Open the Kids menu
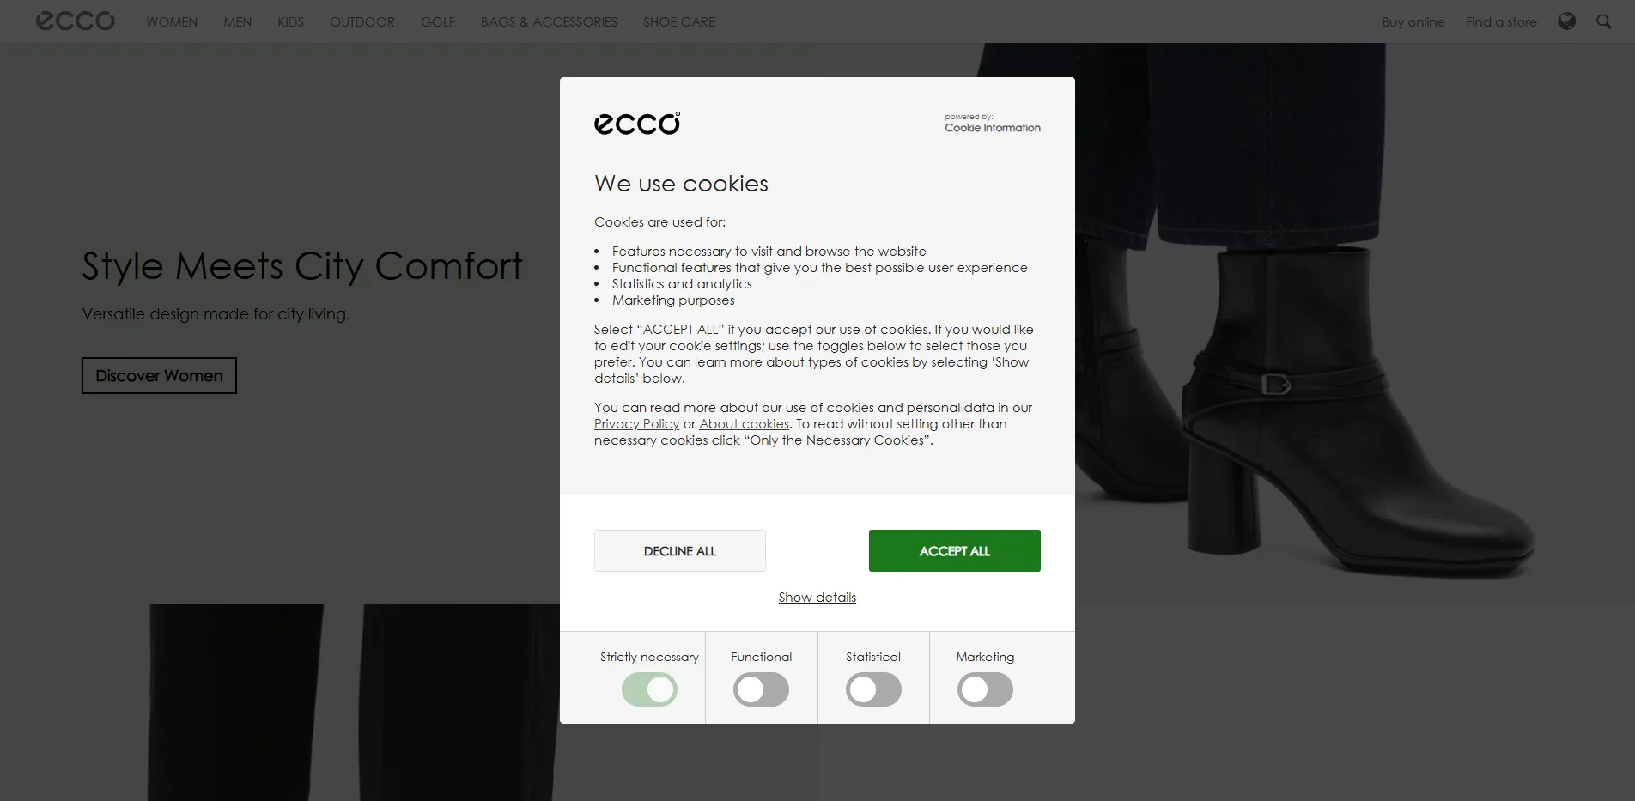This screenshot has height=801, width=1635. coord(290,22)
